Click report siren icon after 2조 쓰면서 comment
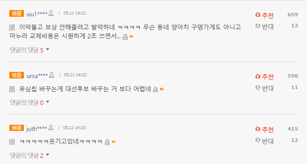 125,37
